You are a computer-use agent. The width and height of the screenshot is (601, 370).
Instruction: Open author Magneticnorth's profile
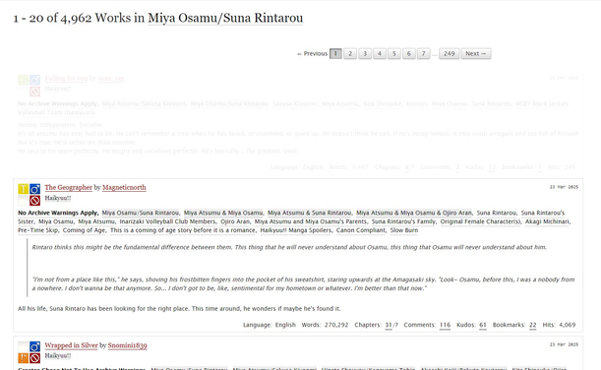[x=124, y=188]
